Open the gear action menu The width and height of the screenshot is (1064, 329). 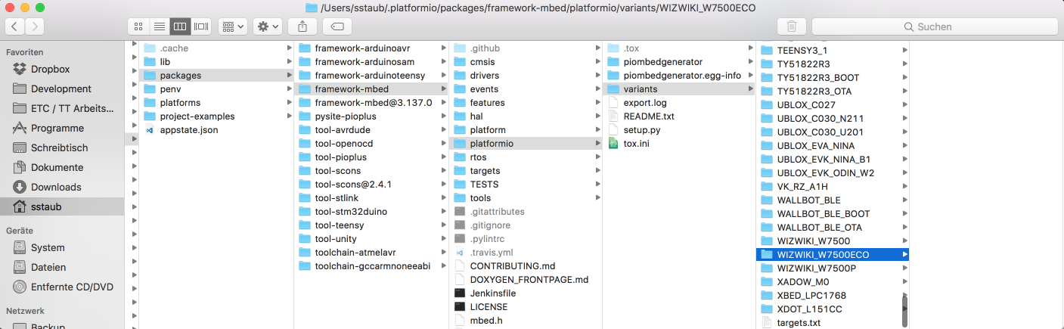(268, 26)
